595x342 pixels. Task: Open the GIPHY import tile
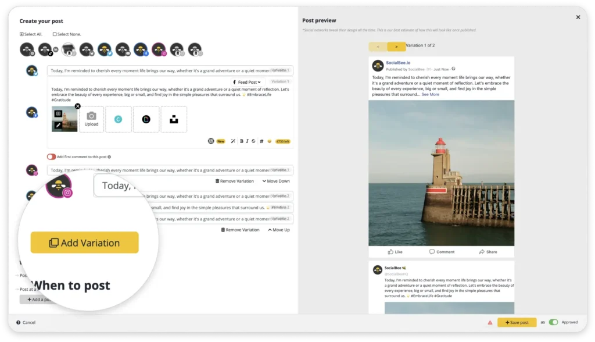(146, 119)
